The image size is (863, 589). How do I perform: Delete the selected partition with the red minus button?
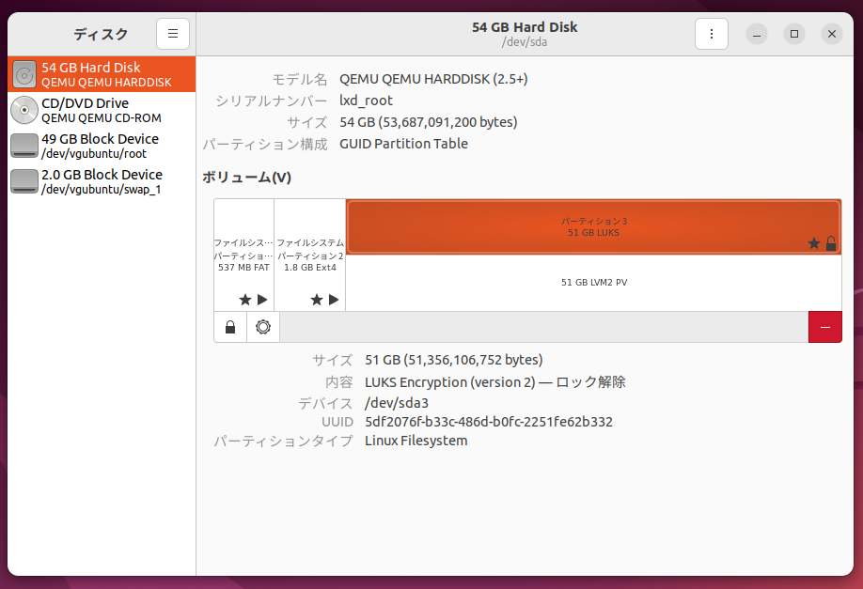click(824, 326)
